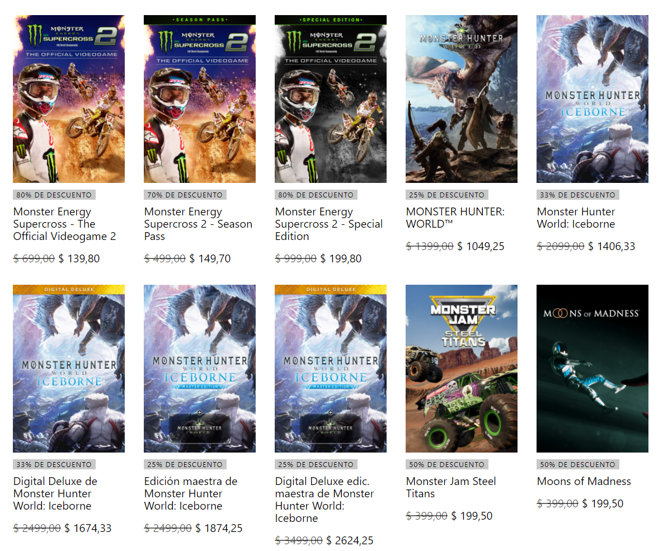
Task: Open Monster Energy Supercross 2 - Season Pass title
Action: (198, 224)
